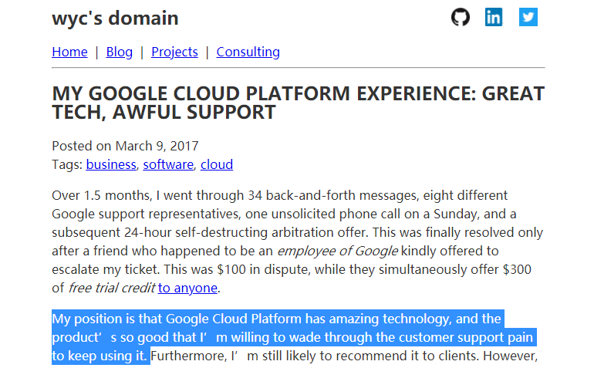This screenshot has width=594, height=368.
Task: Go to the Home page link
Action: click(x=69, y=52)
